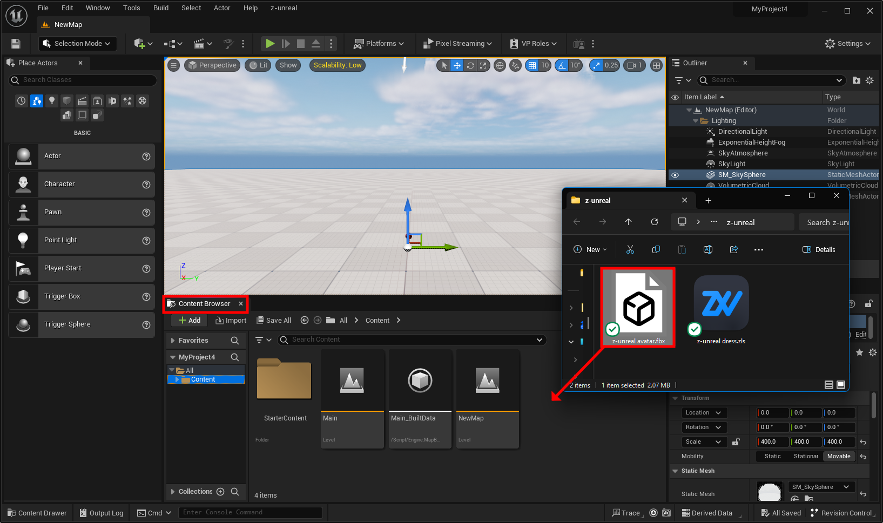Open the quick Add Actor toolbar dropdown
Viewport: 883px width, 523px height.
pos(143,44)
